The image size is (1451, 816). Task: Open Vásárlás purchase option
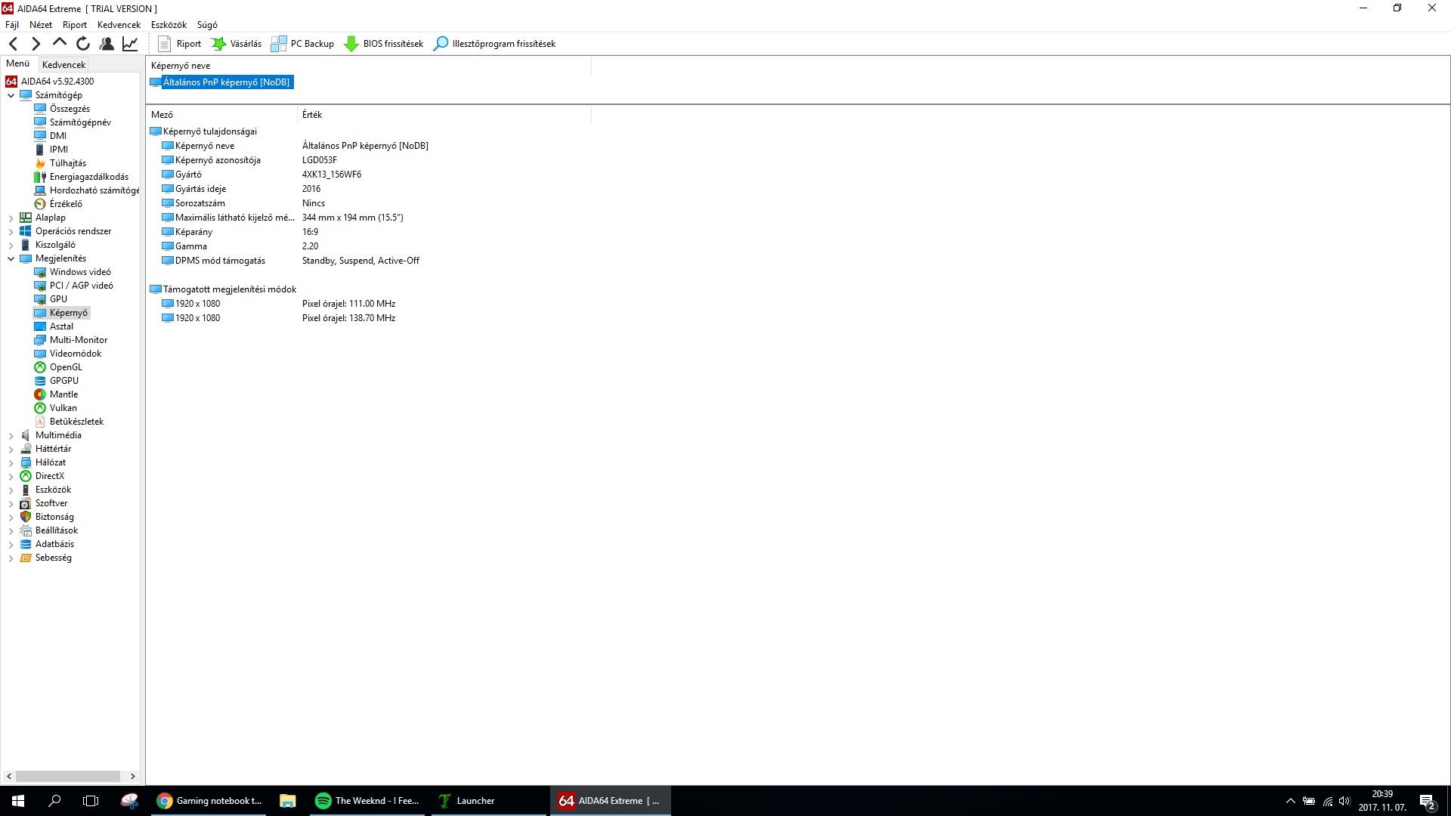[x=237, y=44]
